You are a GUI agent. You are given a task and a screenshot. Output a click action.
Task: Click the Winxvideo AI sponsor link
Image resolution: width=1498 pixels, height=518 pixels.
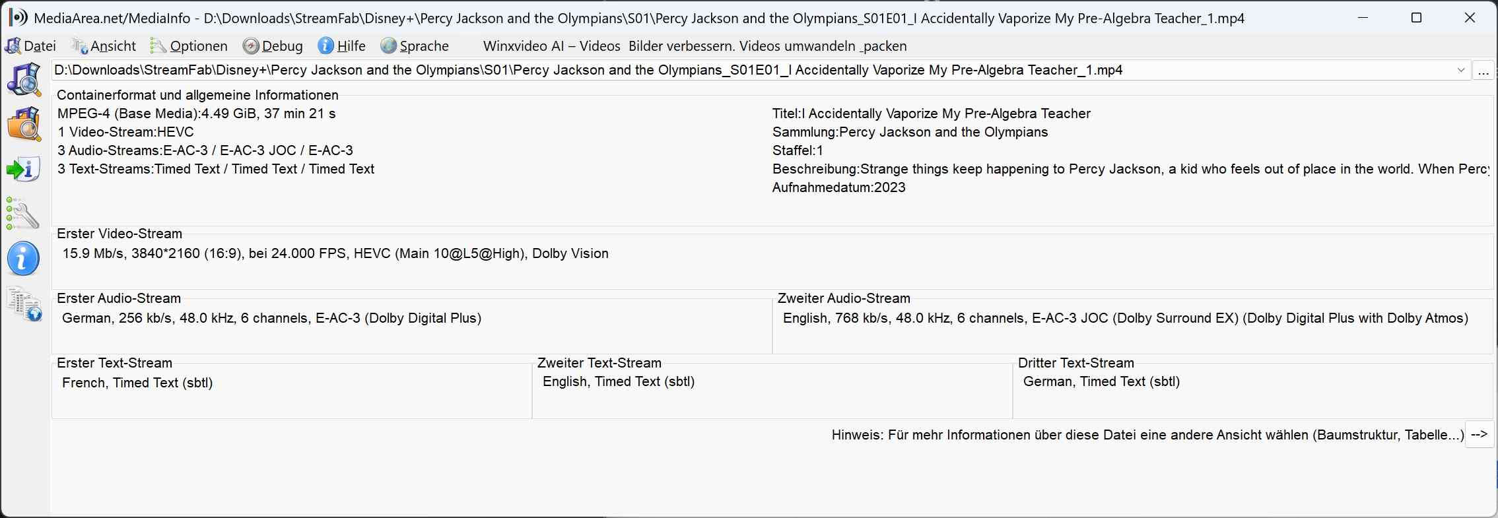(x=695, y=46)
